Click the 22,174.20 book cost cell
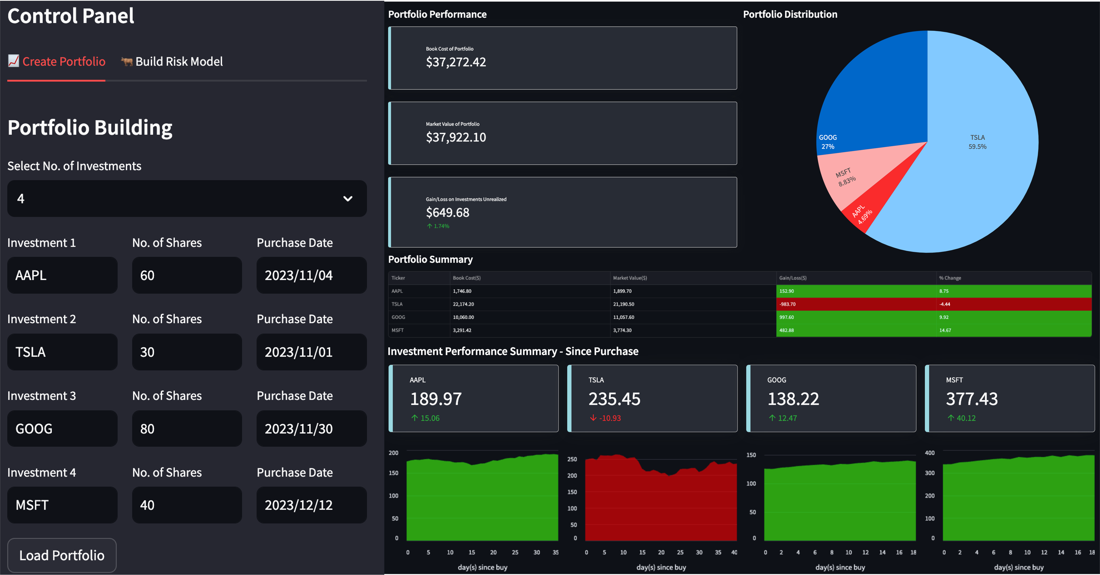The width and height of the screenshot is (1100, 575). pyautogui.click(x=530, y=304)
